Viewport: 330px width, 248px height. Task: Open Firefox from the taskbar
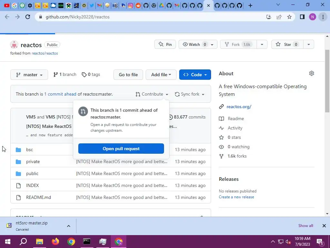click(x=55, y=242)
